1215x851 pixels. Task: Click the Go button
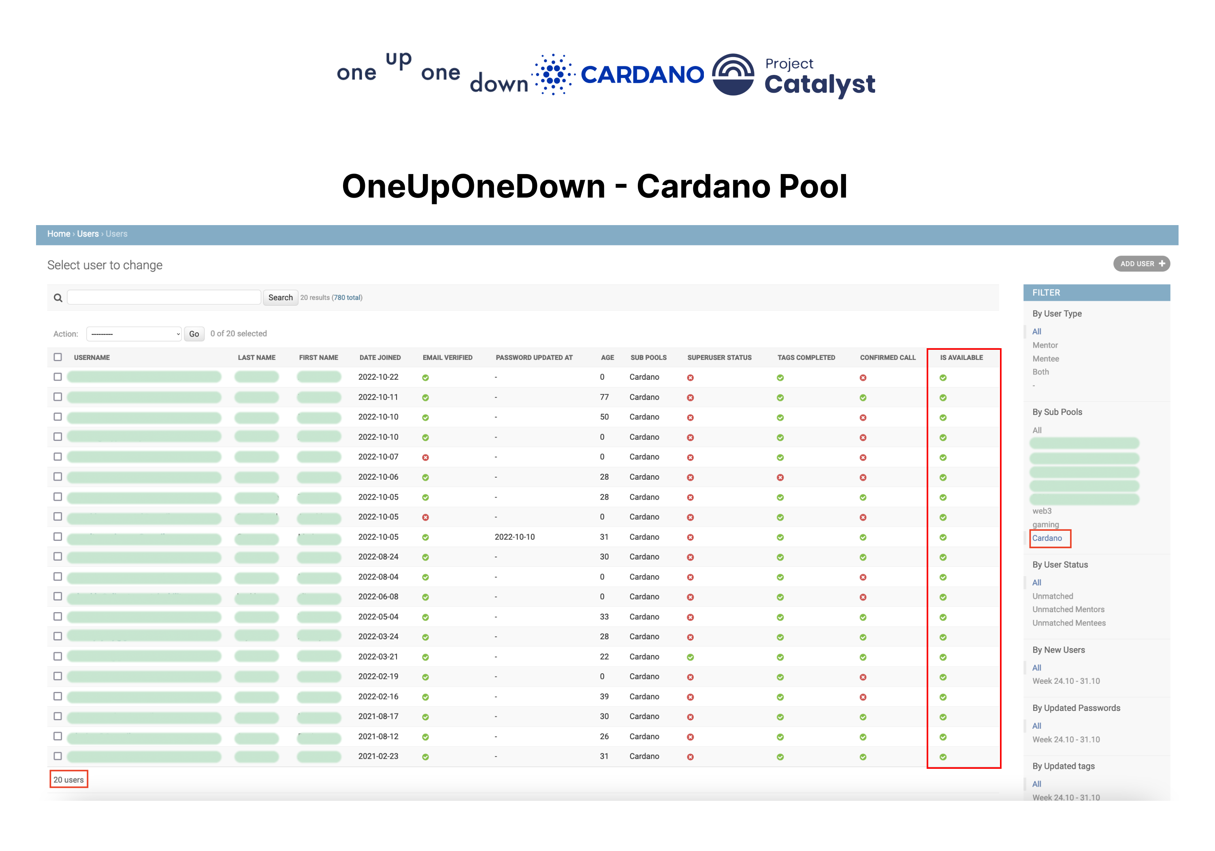point(194,334)
